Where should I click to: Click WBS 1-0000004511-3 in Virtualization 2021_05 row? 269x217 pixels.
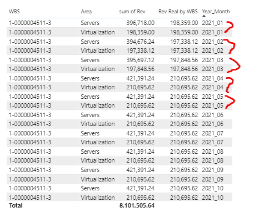coord(30,105)
